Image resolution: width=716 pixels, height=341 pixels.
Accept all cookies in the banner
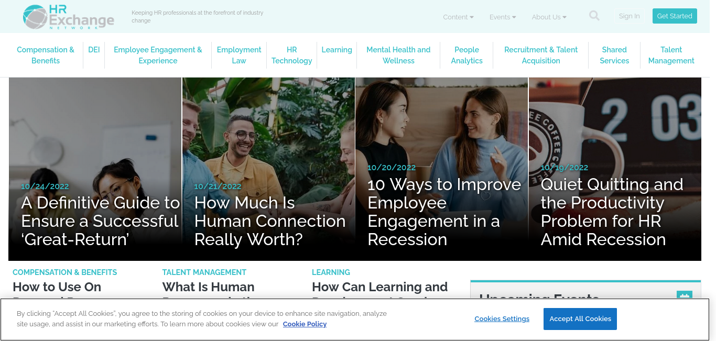pyautogui.click(x=580, y=319)
